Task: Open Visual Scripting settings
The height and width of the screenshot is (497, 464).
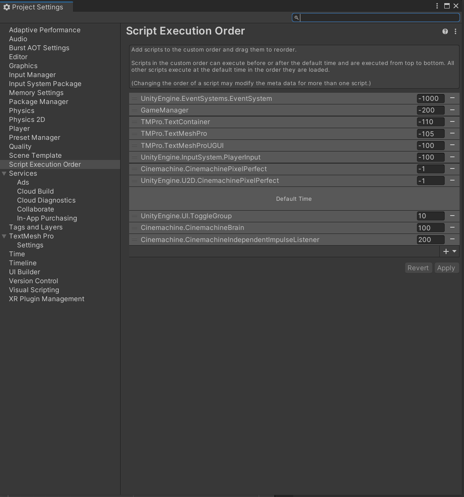Action: [x=34, y=290]
